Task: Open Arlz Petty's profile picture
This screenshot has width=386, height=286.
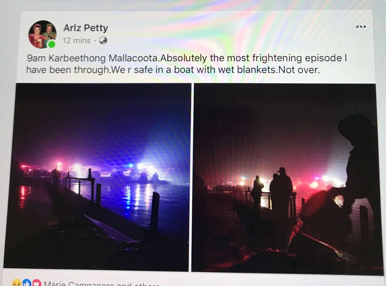Action: point(42,34)
